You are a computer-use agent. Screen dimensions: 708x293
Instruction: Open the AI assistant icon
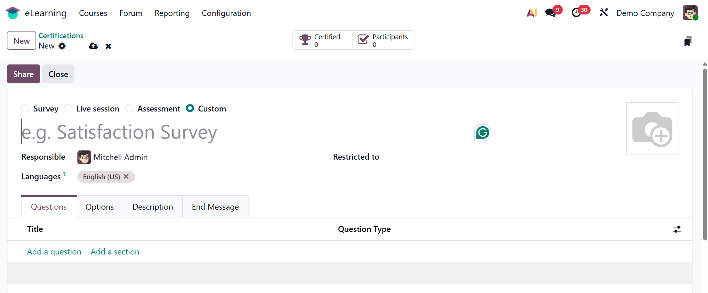[x=532, y=13]
